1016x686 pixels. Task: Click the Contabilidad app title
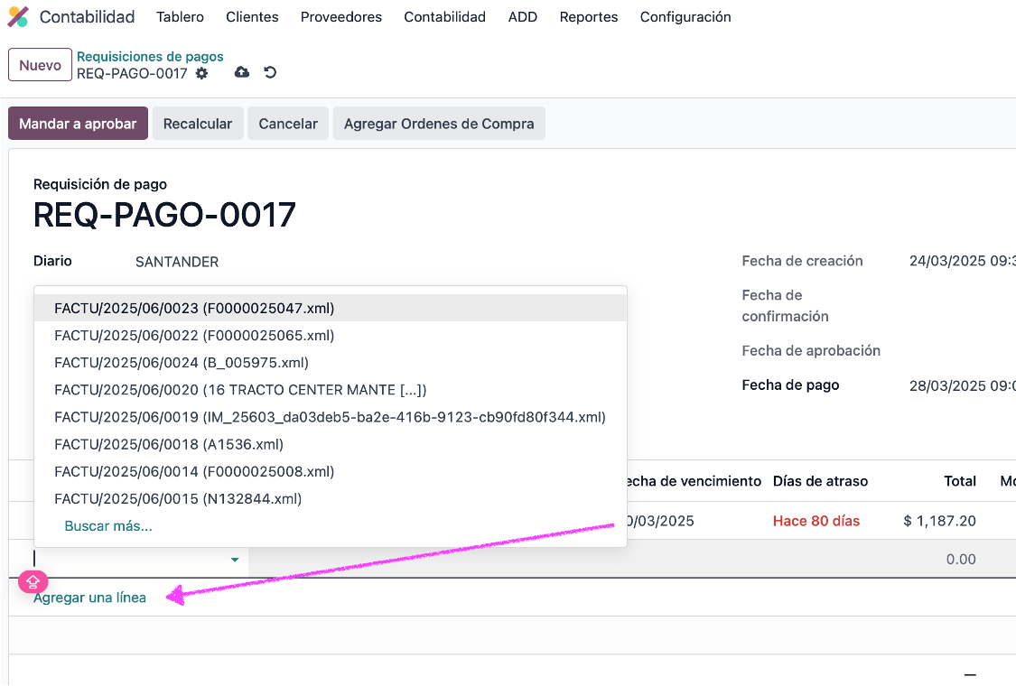[87, 17]
